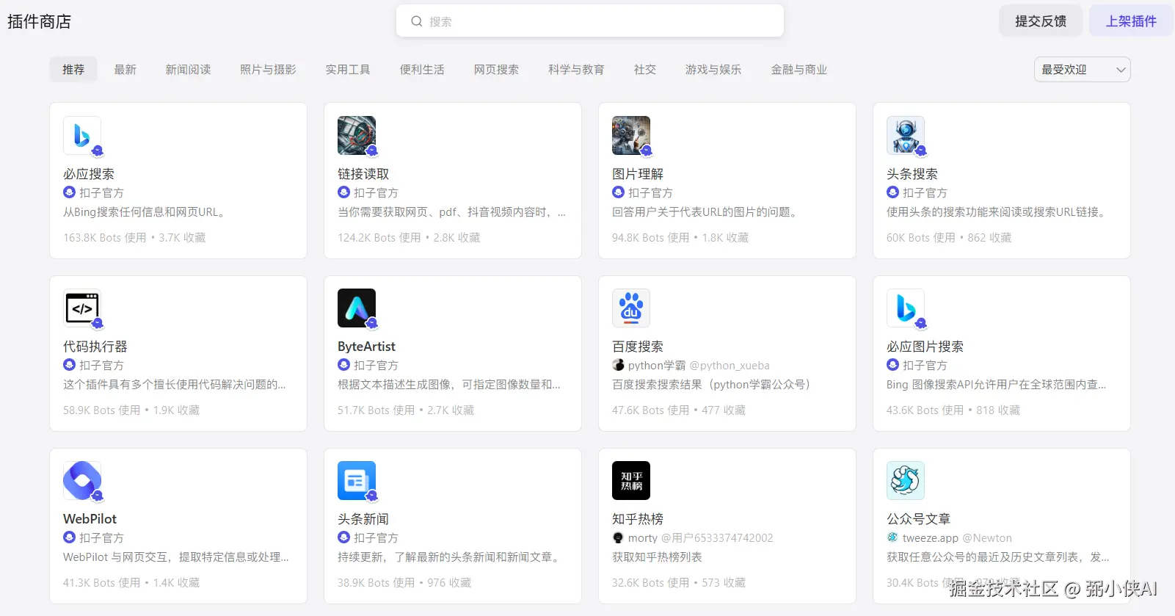Switch to the 社交 tab
This screenshot has width=1175, height=616.
(645, 70)
